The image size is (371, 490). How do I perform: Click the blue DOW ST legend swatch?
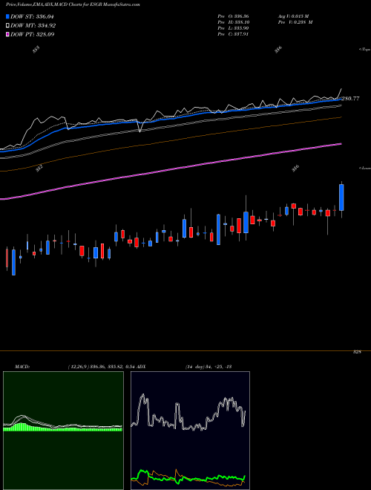[7, 16]
